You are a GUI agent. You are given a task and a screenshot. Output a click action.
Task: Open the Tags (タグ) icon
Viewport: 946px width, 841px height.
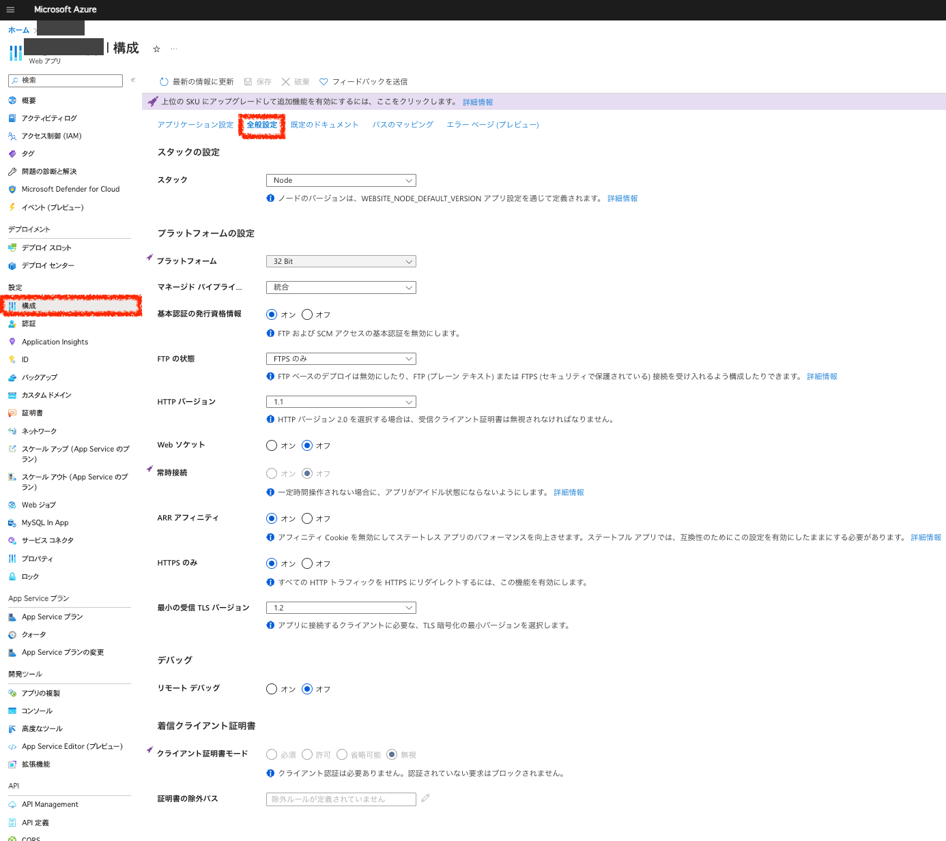coord(12,153)
